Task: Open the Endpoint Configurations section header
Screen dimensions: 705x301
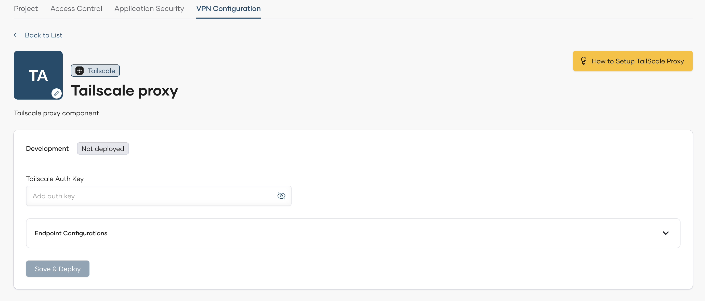Action: tap(71, 233)
